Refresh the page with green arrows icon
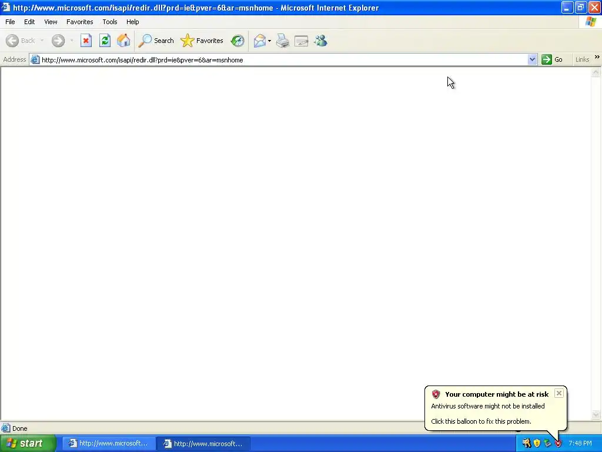 105,41
